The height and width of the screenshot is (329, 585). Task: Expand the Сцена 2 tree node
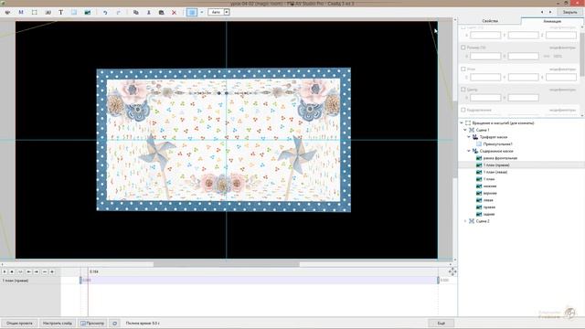(465, 221)
